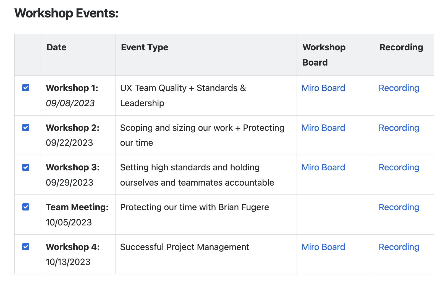Open the Team Meeting Recording link
This screenshot has height=286, width=445.
[399, 207]
